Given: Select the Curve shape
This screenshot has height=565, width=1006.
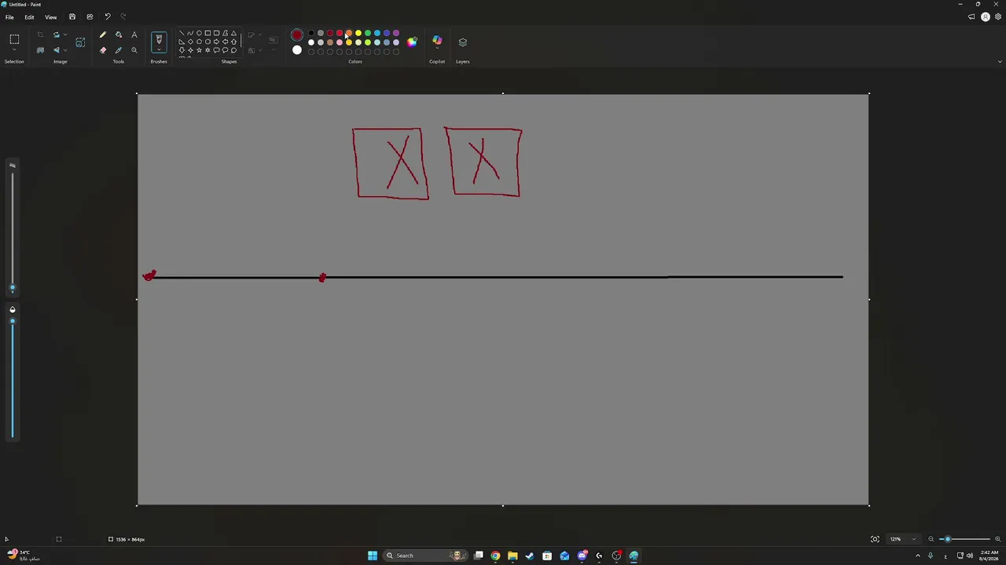Looking at the screenshot, I should click(190, 33).
